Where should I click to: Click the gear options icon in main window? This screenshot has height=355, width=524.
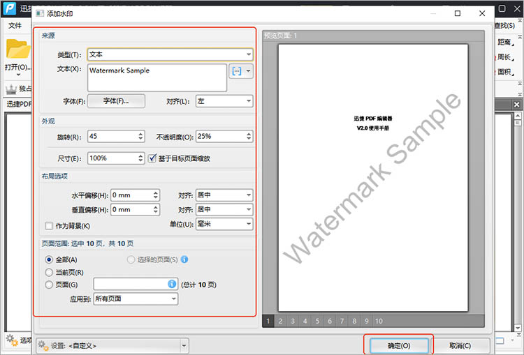click(x=12, y=340)
